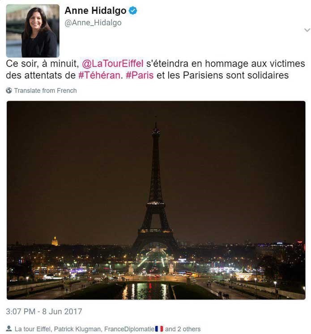Click Translate from French
Image resolution: width=311 pixels, height=334 pixels.
coord(45,91)
